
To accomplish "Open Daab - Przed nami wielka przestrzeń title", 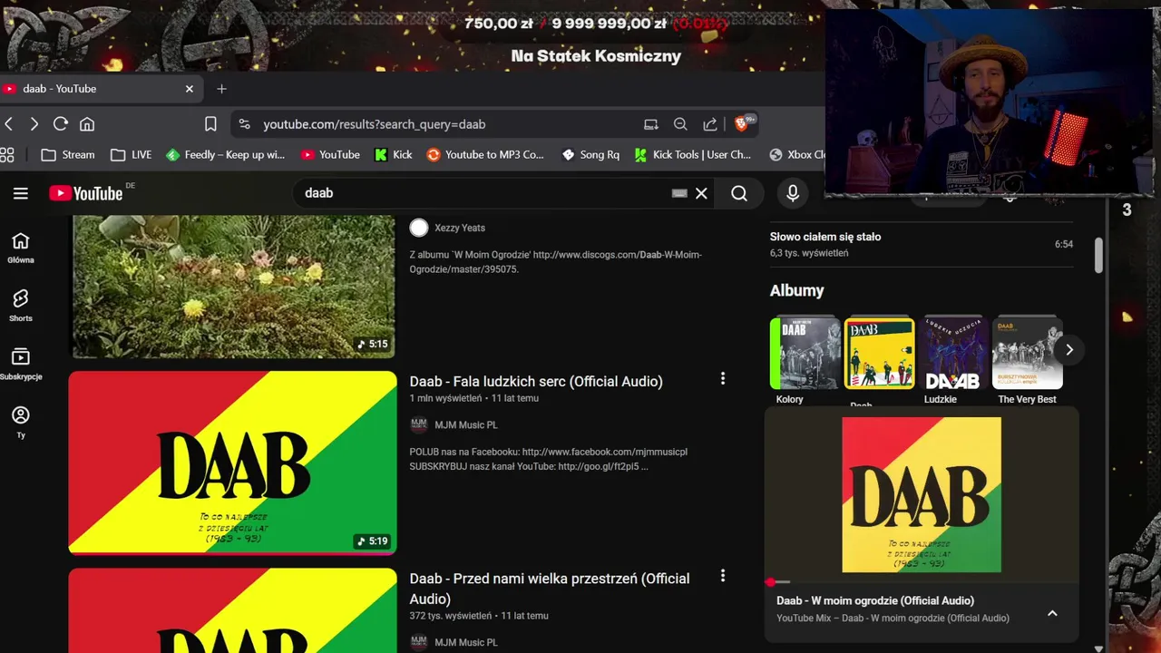I will [550, 589].
